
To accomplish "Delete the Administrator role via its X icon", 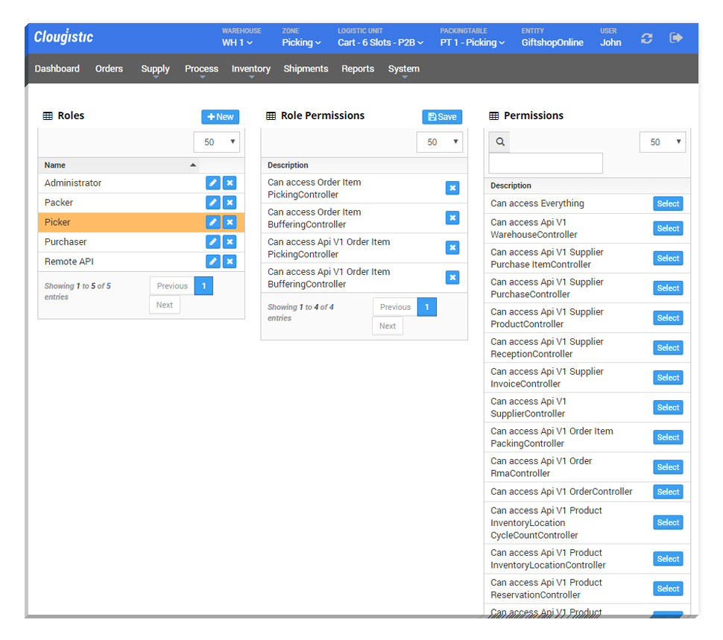I will [x=230, y=183].
